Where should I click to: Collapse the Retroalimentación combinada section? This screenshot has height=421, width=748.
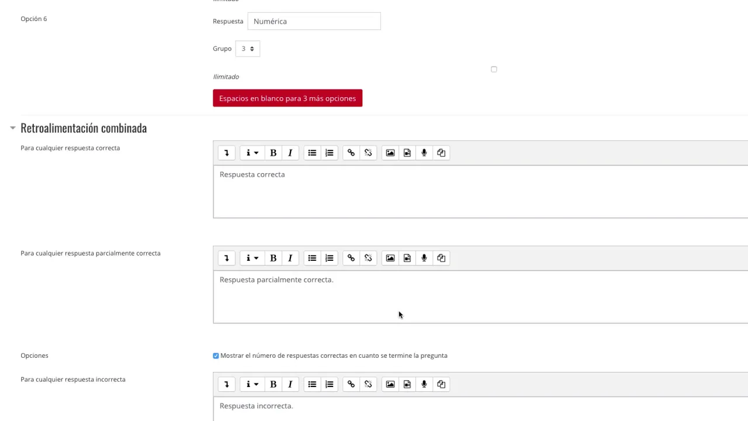13,128
